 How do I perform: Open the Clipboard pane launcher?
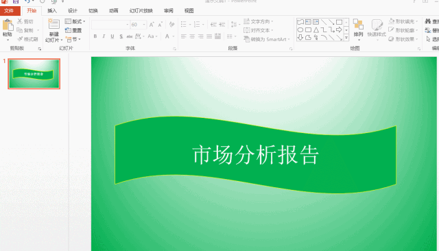pos(40,49)
